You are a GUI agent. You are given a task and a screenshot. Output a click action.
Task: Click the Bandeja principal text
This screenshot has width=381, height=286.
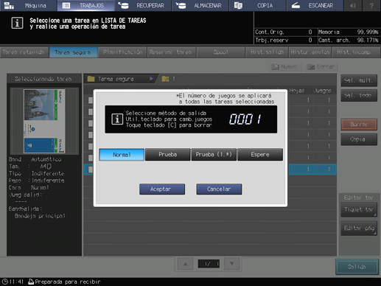[40, 216]
